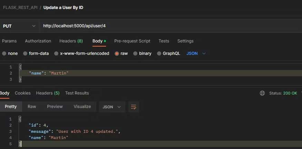Click the wrap lines icon in response
The width and height of the screenshot is (302, 149).
coord(133,107)
